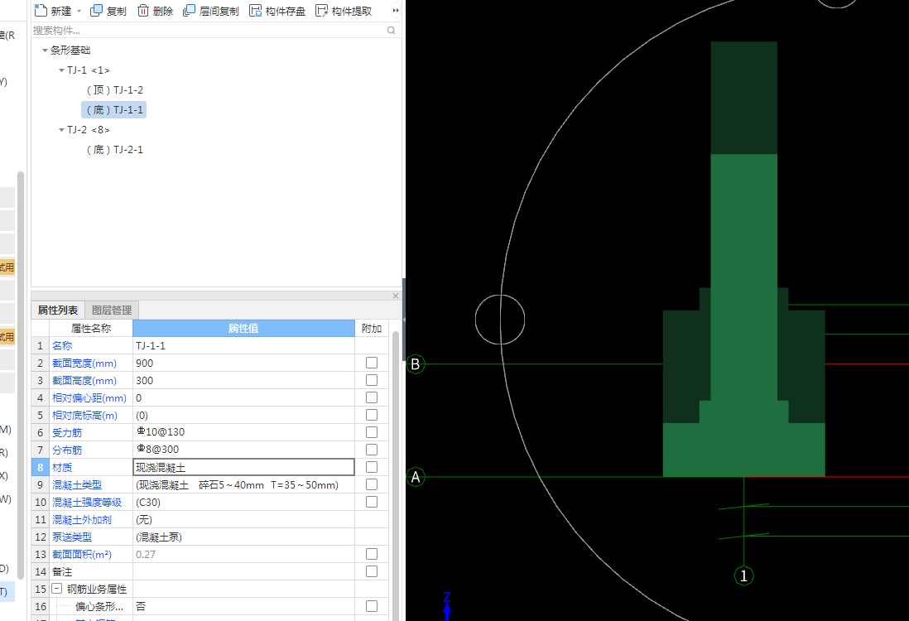This screenshot has height=621, width=909.
Task: Click the 名称 value TJ-1-1
Action: point(243,345)
